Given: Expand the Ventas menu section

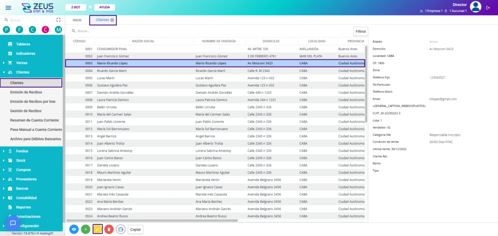Looking at the screenshot, I should (x=22, y=63).
